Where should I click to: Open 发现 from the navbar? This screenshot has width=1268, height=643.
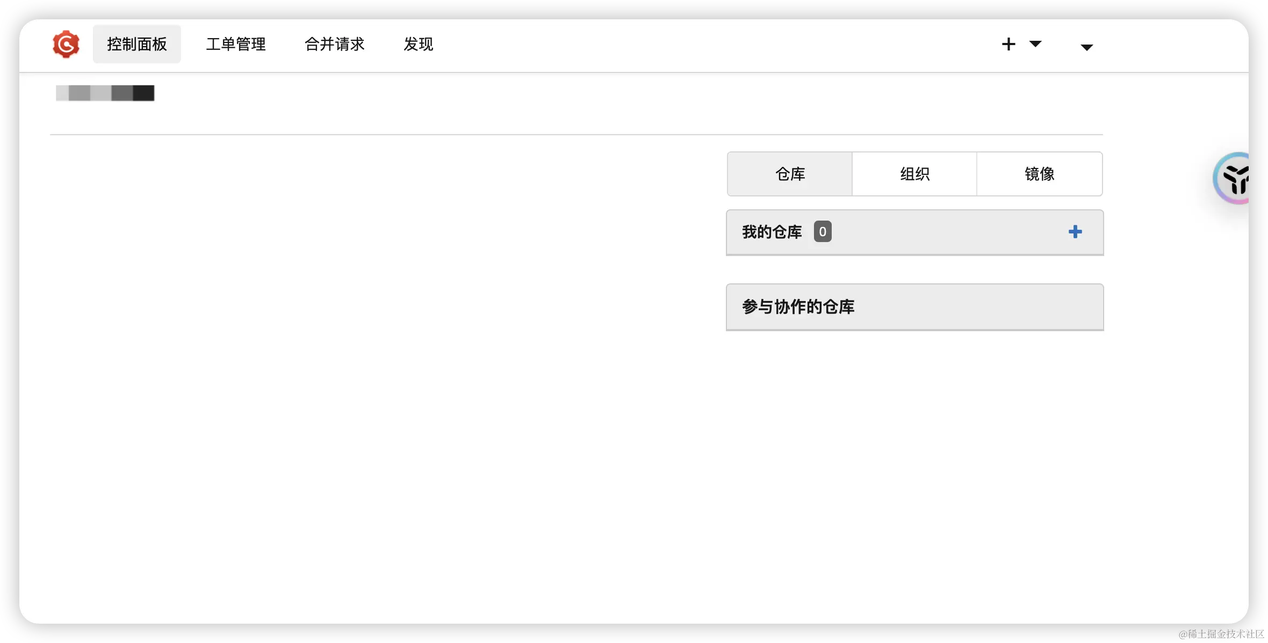pos(418,44)
